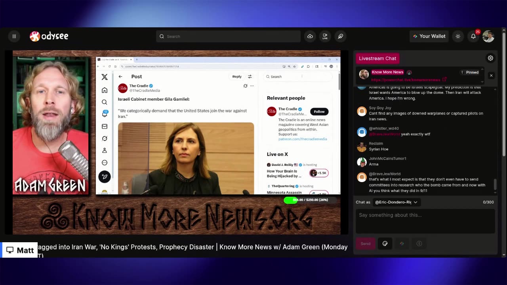
Task: Toggle the sun theme mode icon
Action: point(458,36)
